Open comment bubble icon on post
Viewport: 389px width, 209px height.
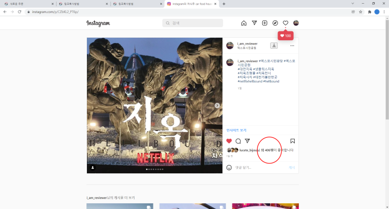coord(238,141)
